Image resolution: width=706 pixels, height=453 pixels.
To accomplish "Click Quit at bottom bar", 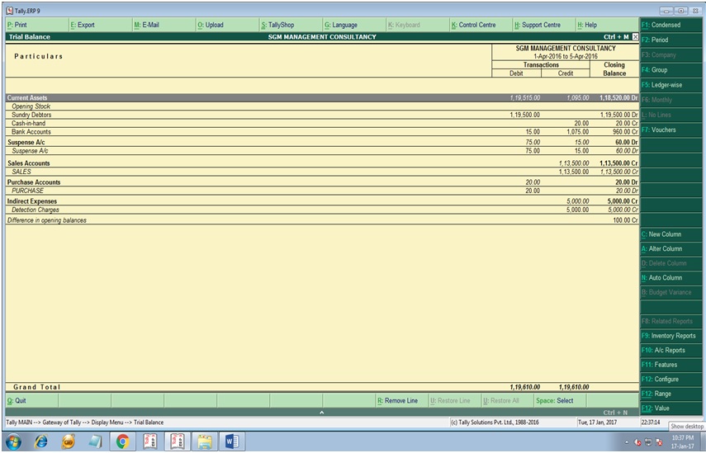I will tap(31, 400).
